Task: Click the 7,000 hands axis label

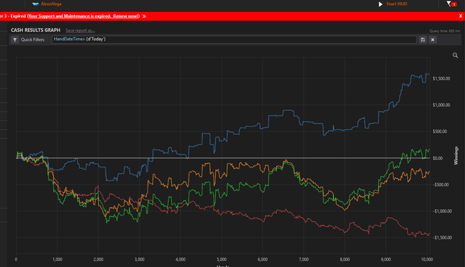Action: pos(304,259)
